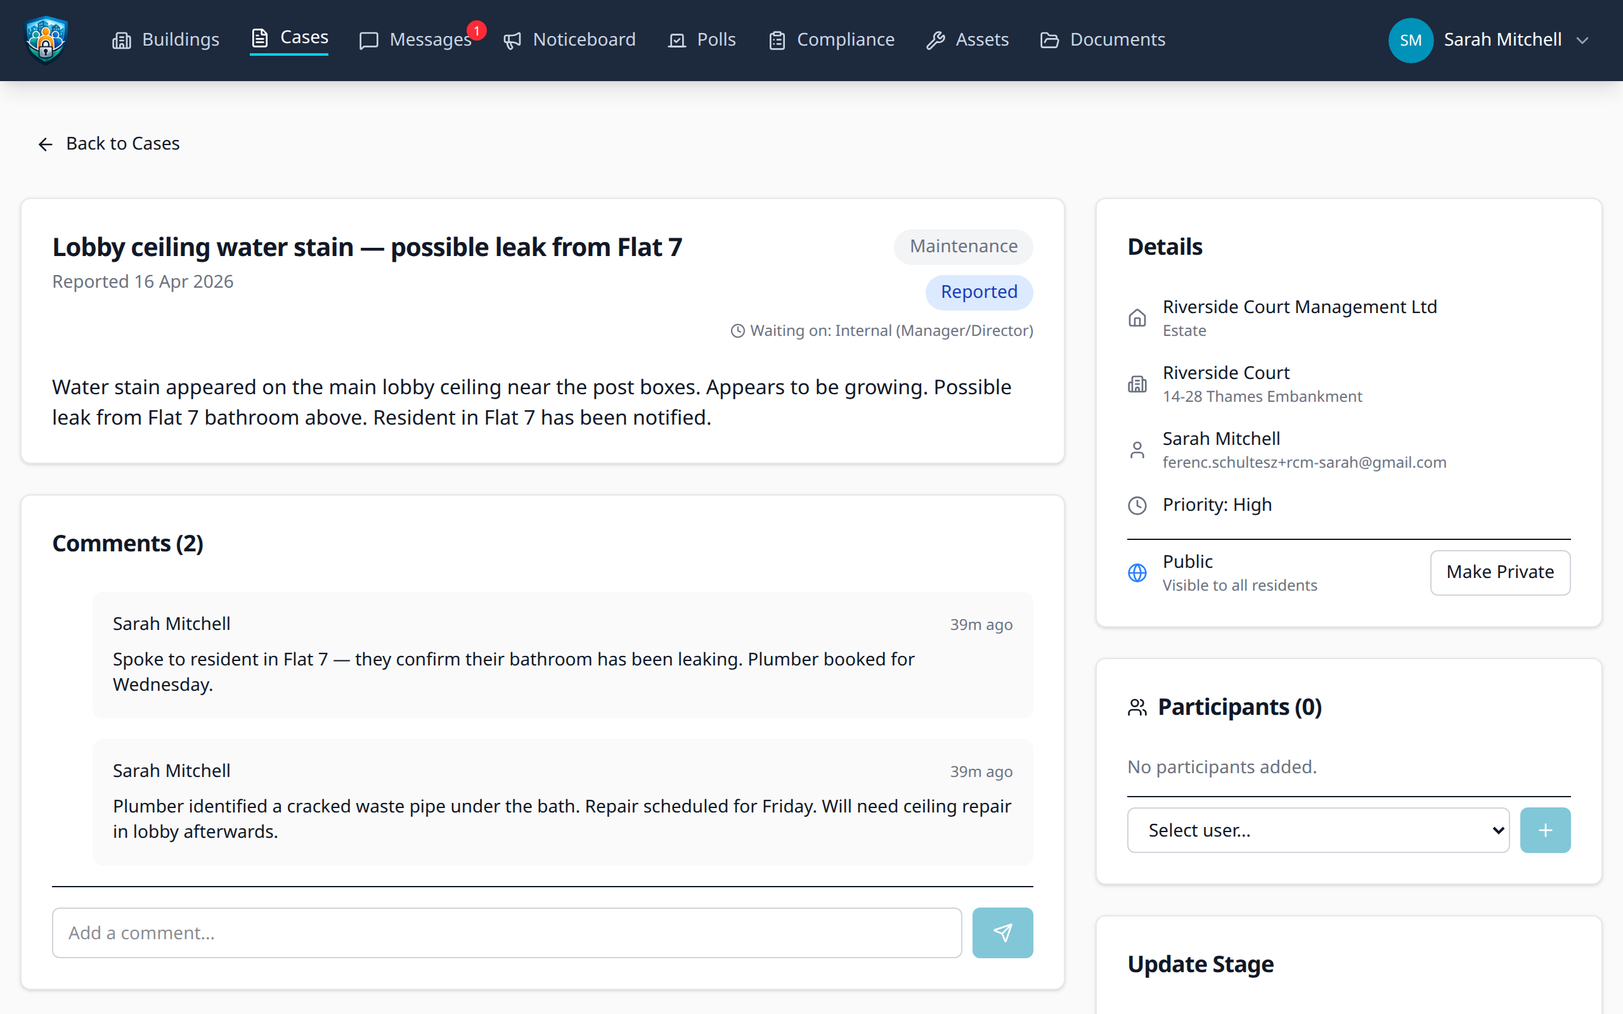Viewport: 1623px width, 1014px height.
Task: Click the Participants people icon
Action: [x=1137, y=707]
